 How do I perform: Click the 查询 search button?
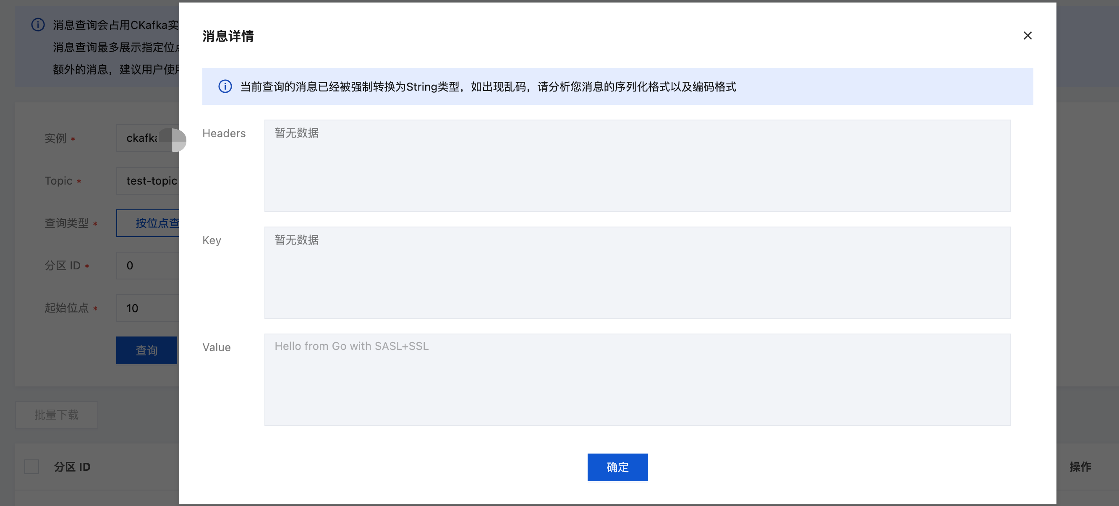(146, 350)
